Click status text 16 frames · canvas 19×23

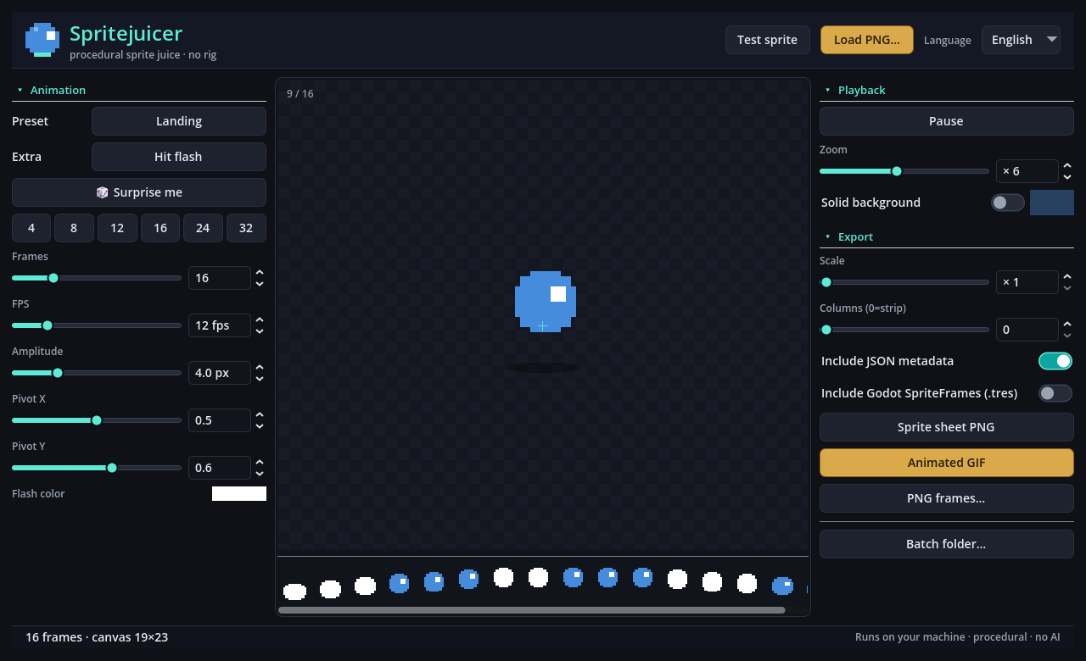(x=97, y=637)
